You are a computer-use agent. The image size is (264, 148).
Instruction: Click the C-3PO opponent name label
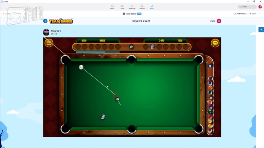161,41
